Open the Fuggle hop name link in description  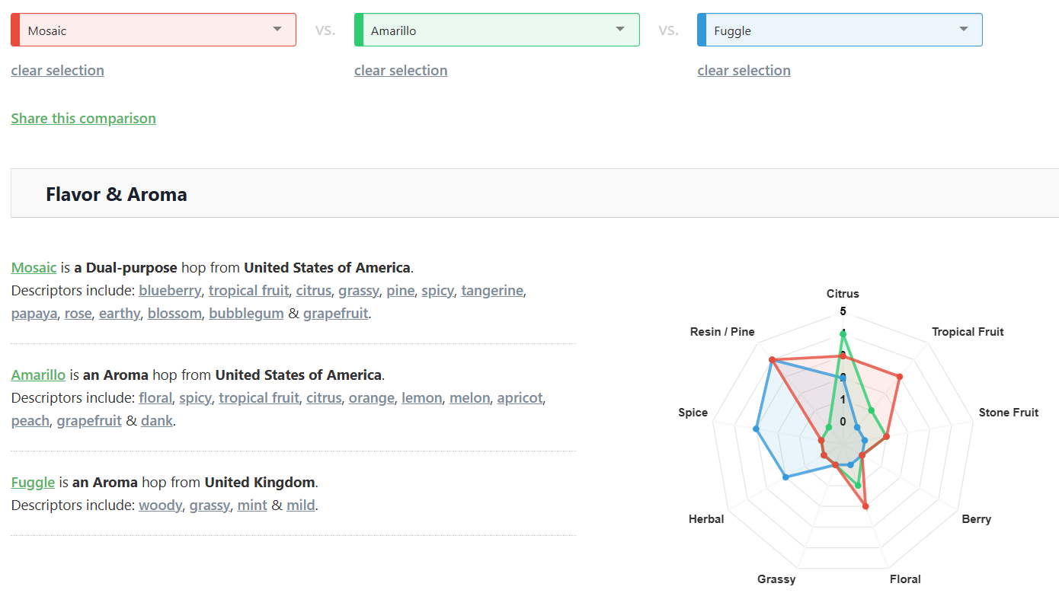[33, 483]
